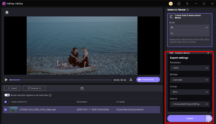Choose the 2x frame rate mode
Image resolution: width=216 pixels, height=124 pixels.
coord(189,28)
